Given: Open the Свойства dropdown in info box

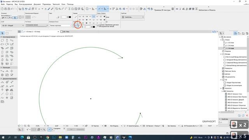Looking at the screenshot, I should point(133,17).
